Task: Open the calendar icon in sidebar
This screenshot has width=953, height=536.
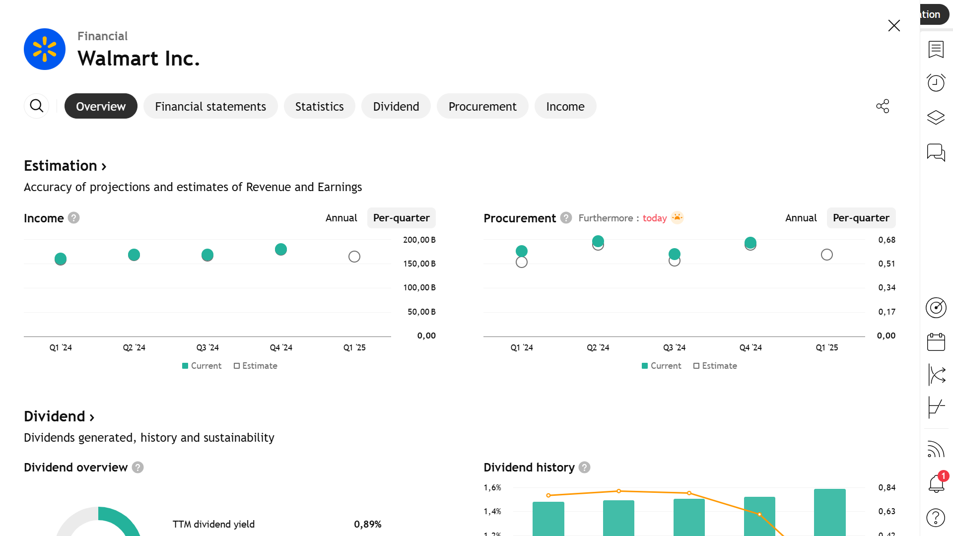Action: point(936,342)
